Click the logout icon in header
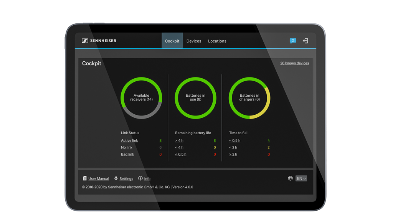Image resolution: width=393 pixels, height=221 pixels. [305, 41]
